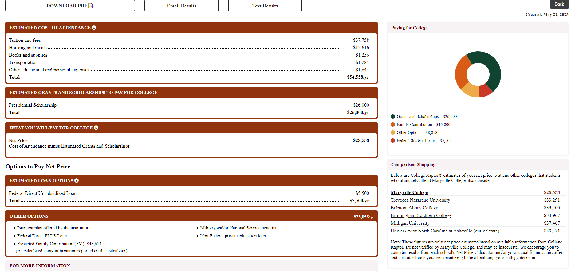Open info icon beside Estimated Loan Options
This screenshot has height=272, width=575.
pyautogui.click(x=77, y=180)
